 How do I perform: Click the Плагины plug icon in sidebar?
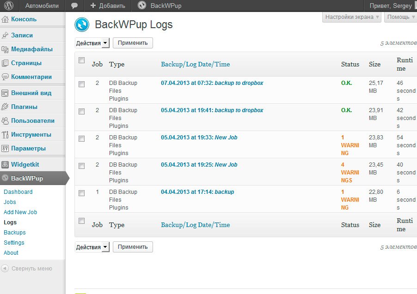[x=5, y=107]
